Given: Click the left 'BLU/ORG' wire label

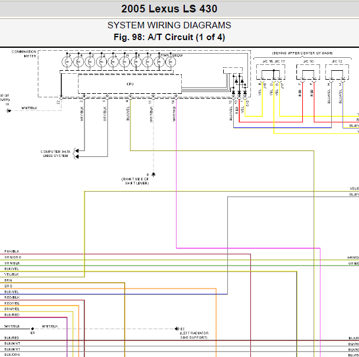Looking at the screenshot, I should [12, 355].
